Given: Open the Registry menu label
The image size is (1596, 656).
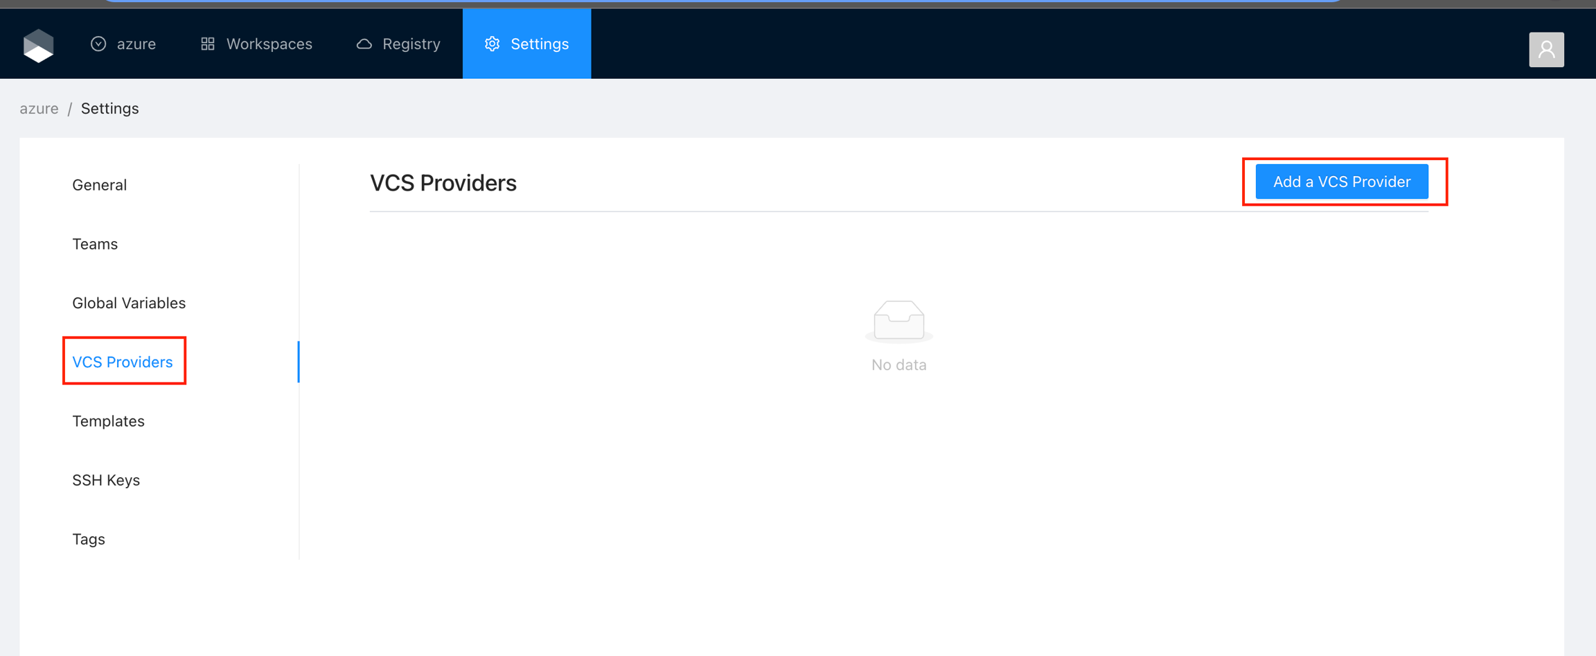Looking at the screenshot, I should click(x=411, y=44).
